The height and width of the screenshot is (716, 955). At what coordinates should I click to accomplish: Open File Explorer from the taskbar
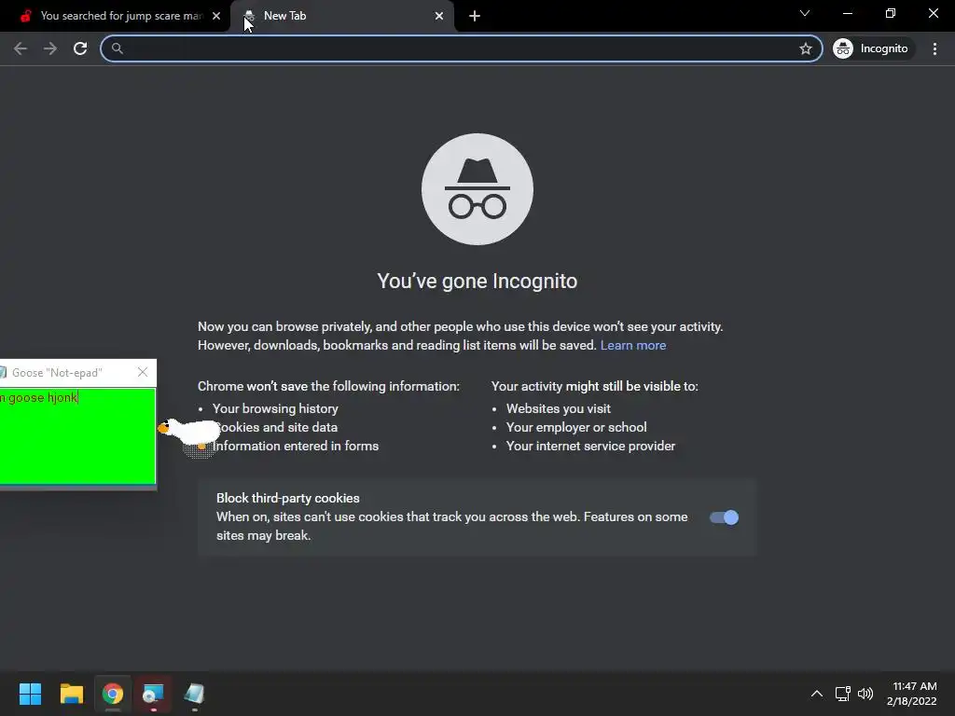coord(71,694)
